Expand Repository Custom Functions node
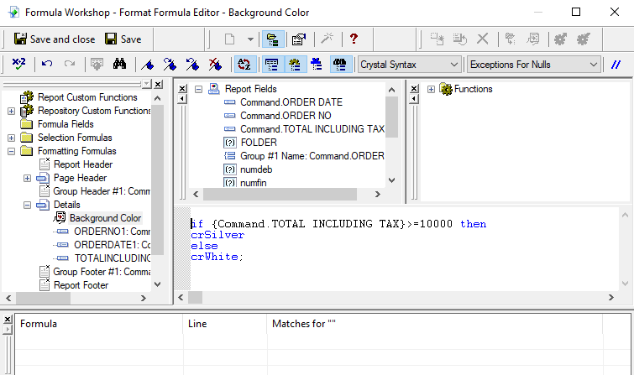The width and height of the screenshot is (634, 375). click(x=11, y=111)
